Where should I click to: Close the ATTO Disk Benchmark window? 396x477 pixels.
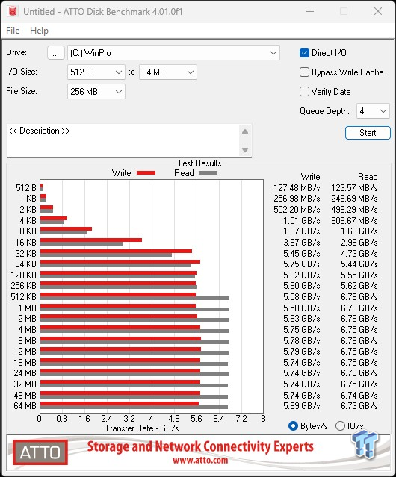[378, 11]
